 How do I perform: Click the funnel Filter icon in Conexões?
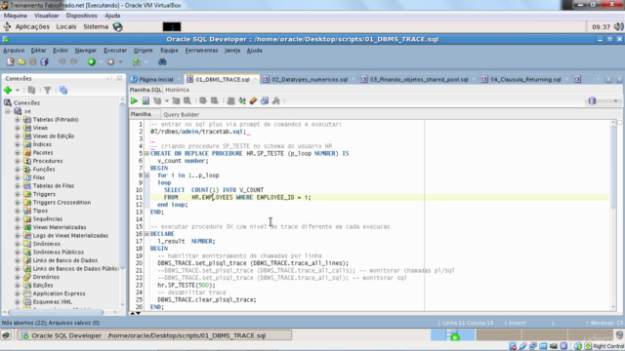[48, 90]
